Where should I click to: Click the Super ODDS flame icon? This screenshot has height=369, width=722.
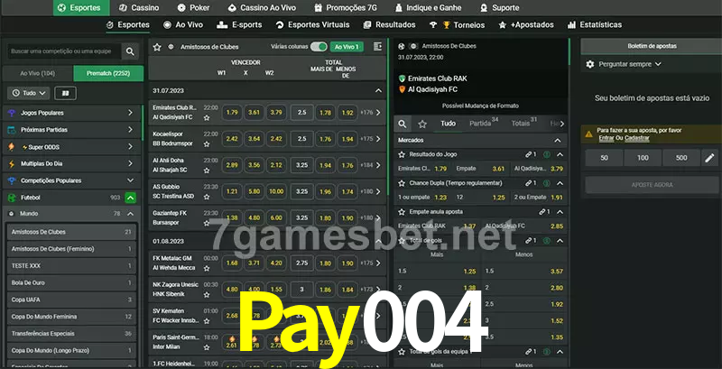tap(12, 147)
